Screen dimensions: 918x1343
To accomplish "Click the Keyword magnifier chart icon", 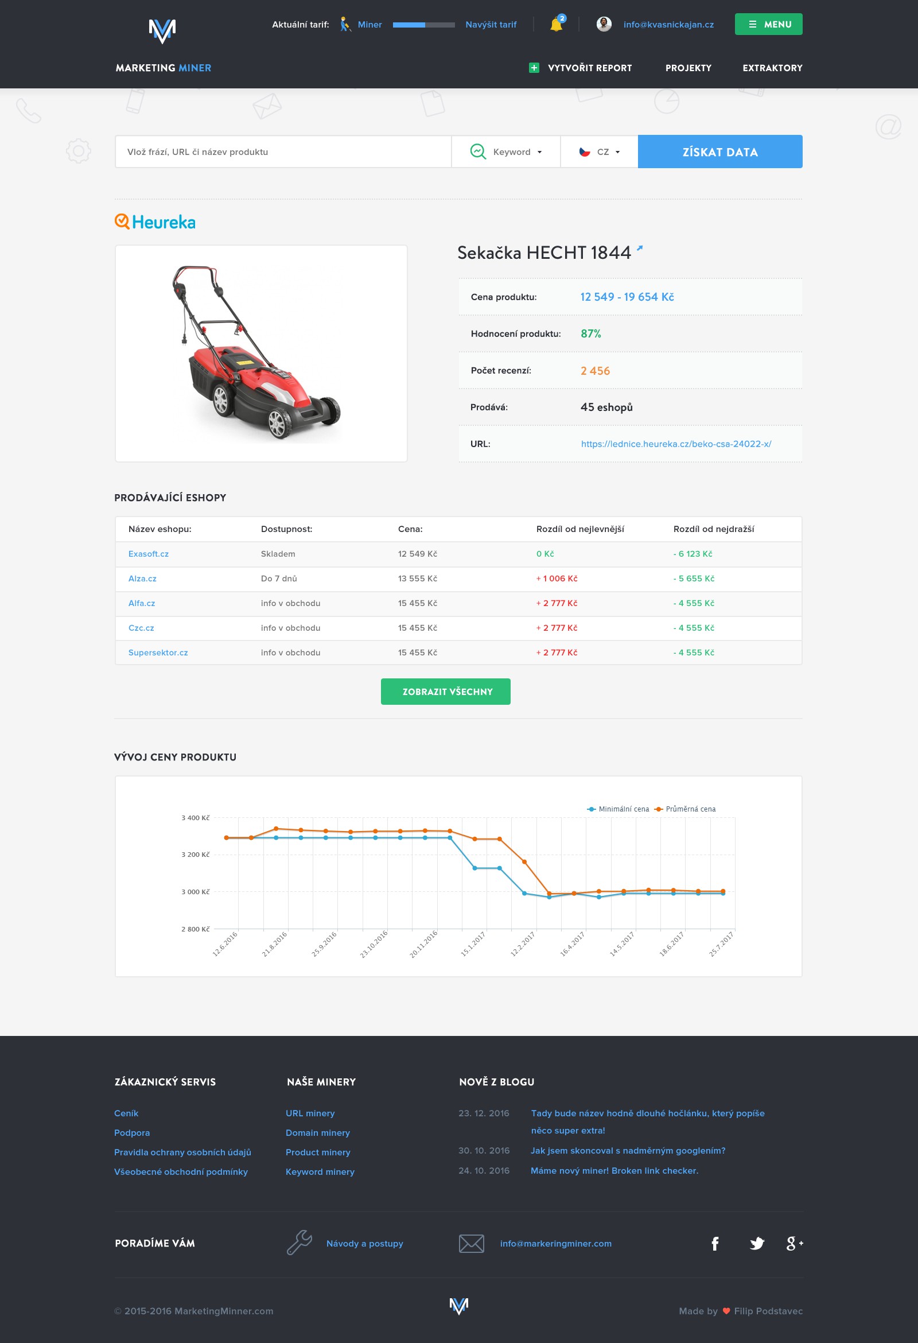I will 478,152.
